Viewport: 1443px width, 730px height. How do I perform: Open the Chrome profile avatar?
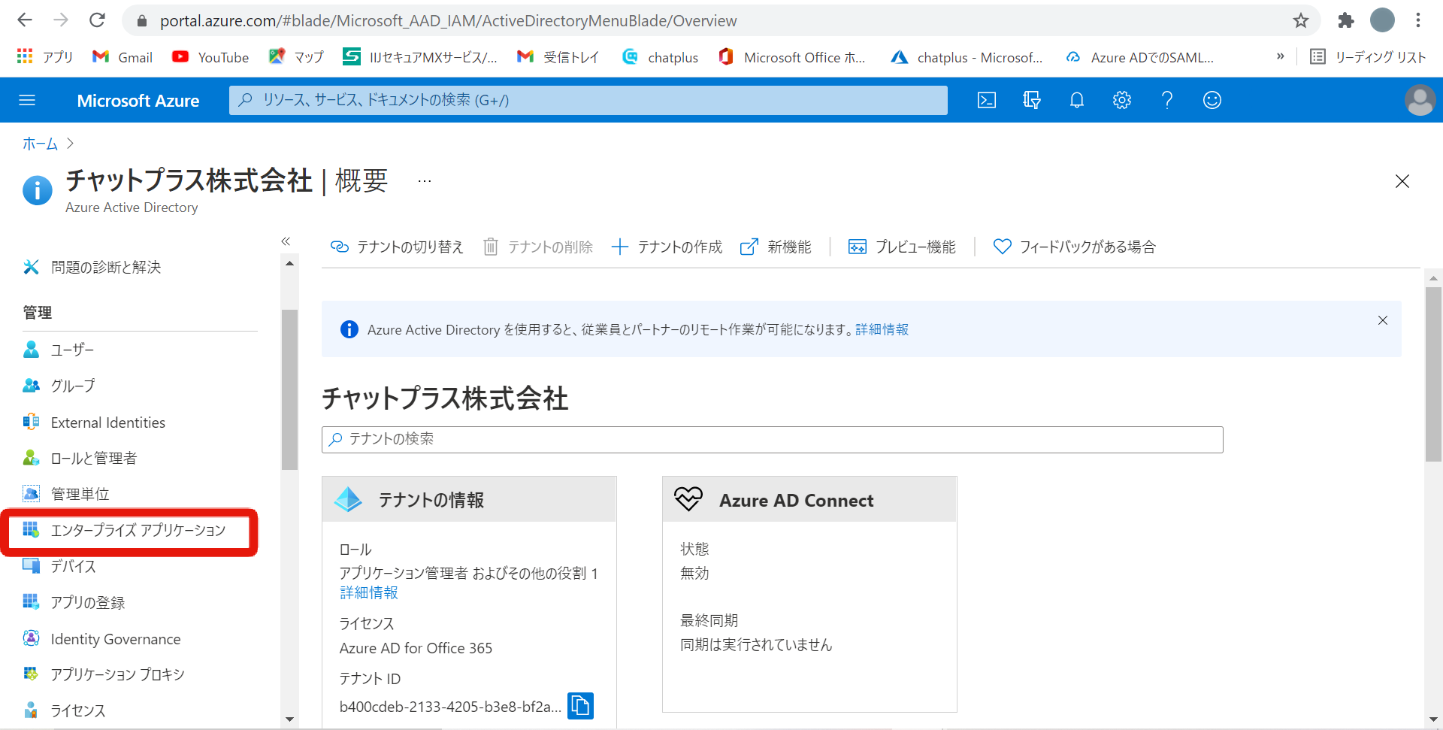click(1382, 20)
